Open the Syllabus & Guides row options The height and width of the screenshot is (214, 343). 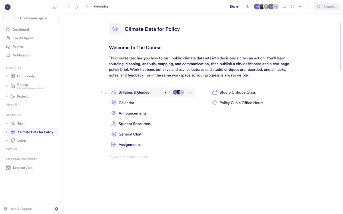tap(191, 92)
